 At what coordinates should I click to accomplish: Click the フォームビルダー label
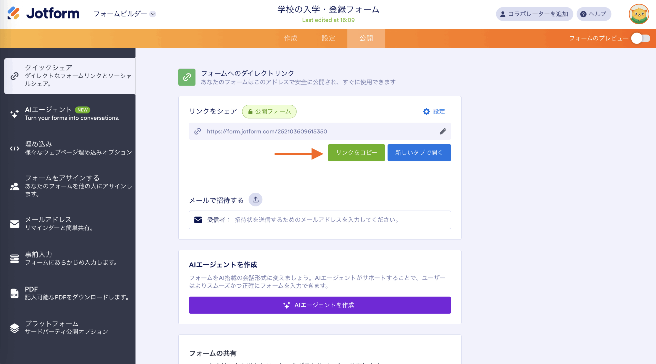click(x=120, y=14)
